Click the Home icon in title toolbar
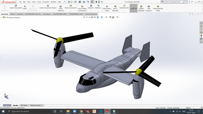Screen dimensions: 203x114 (x=69, y=2)
